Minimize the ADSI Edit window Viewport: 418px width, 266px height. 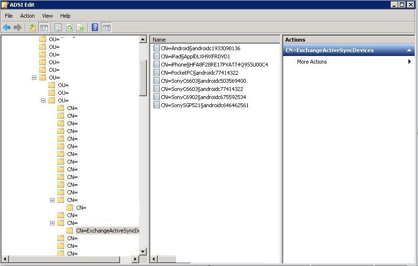395,5
